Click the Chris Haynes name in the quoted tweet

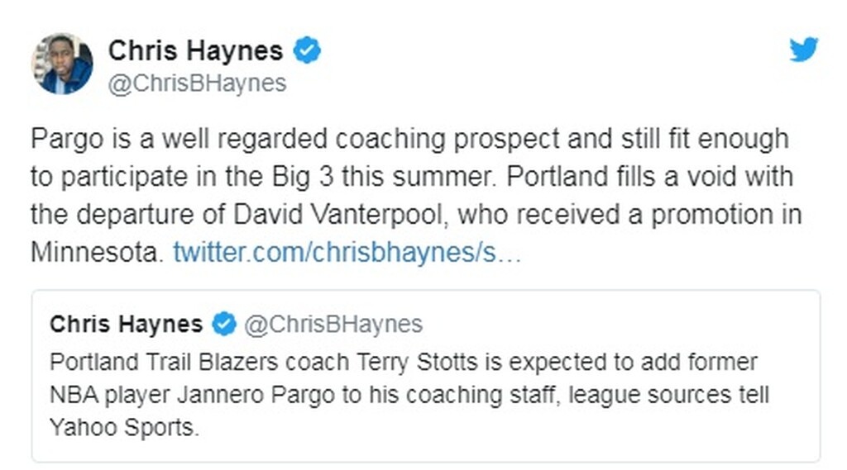click(x=126, y=325)
